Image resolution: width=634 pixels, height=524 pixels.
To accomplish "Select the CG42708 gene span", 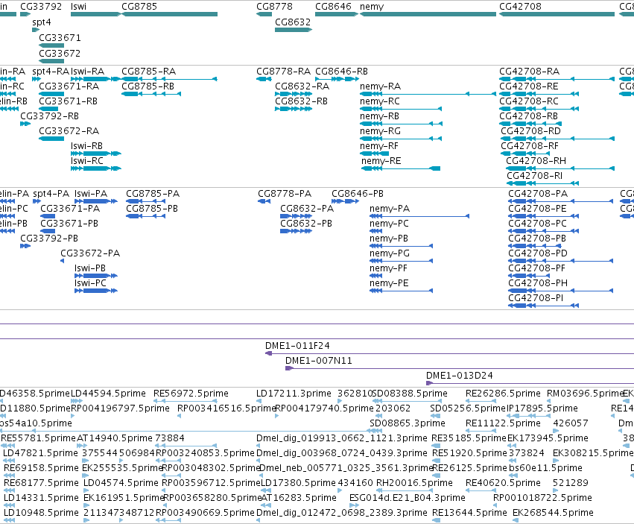I will (557, 14).
